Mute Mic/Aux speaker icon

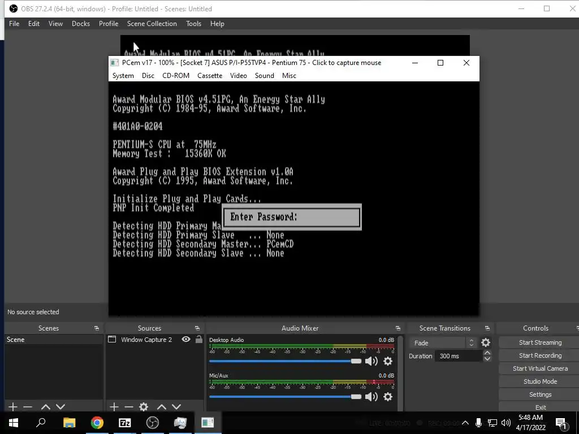click(x=371, y=396)
